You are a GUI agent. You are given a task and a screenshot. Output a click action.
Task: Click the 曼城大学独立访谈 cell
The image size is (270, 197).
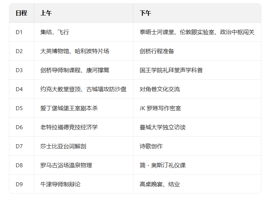click(x=162, y=127)
